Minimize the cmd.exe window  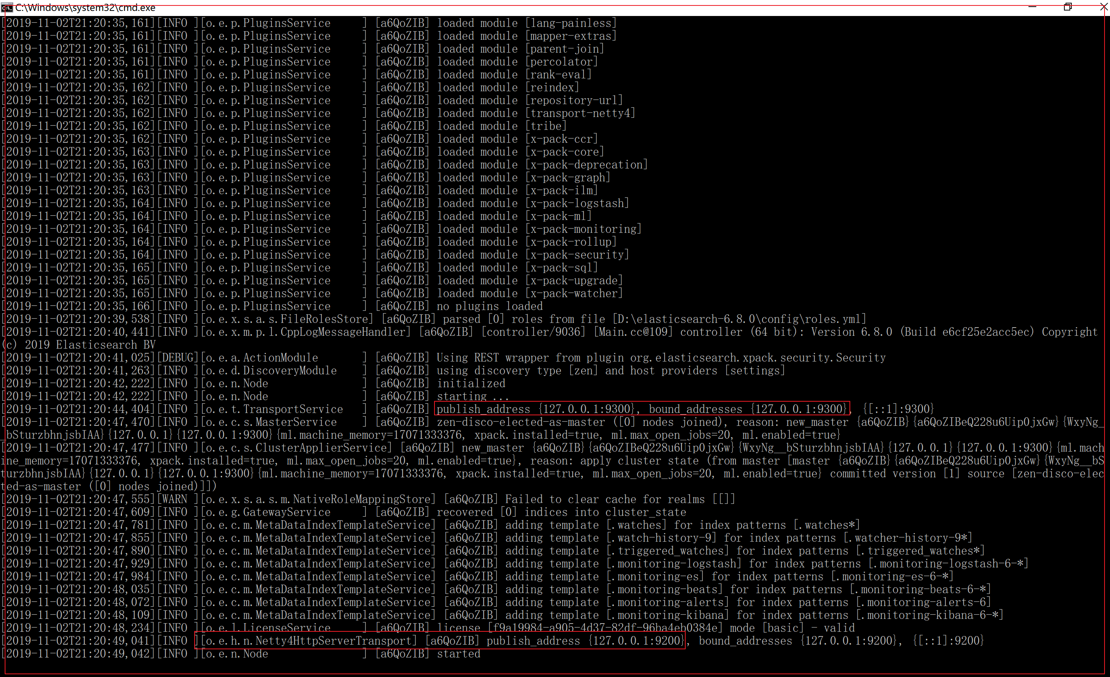(1032, 7)
